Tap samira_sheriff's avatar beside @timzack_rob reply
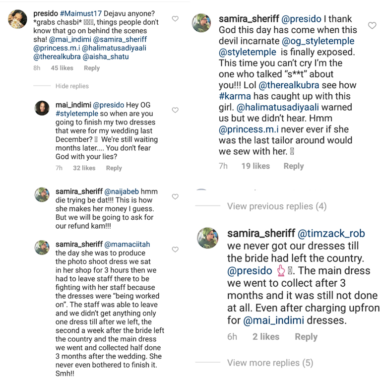This screenshot has height=380, width=380. 207,237
